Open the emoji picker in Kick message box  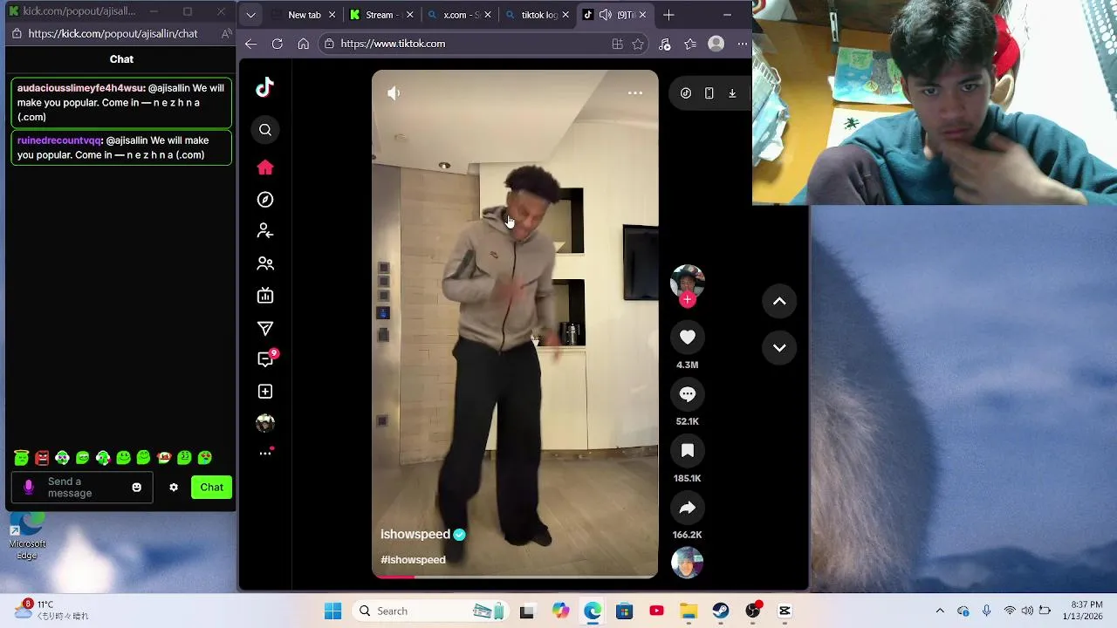[136, 488]
